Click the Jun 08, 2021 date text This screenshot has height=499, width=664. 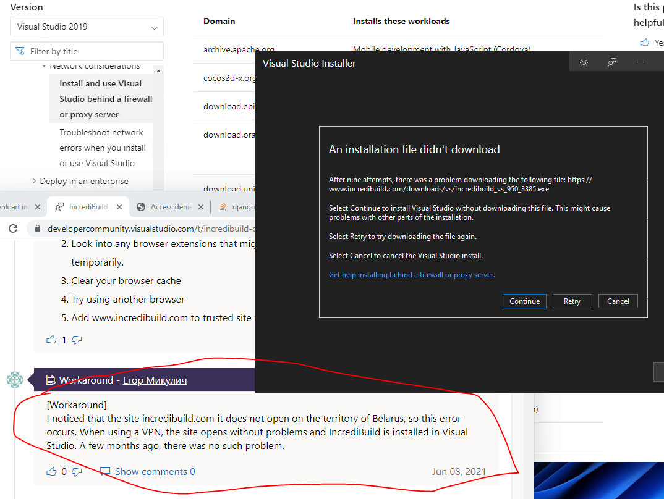(459, 471)
